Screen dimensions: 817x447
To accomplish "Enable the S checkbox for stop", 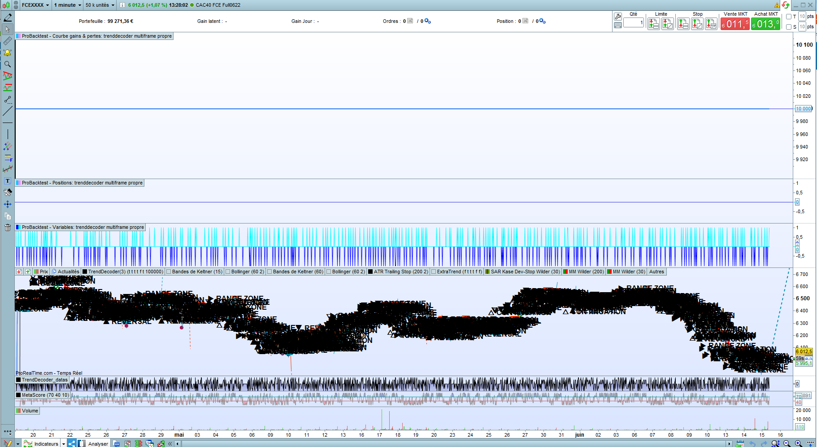I will pos(789,27).
